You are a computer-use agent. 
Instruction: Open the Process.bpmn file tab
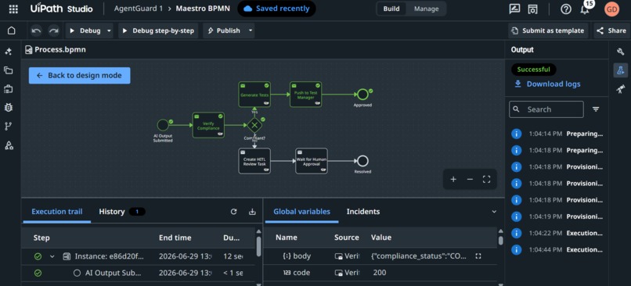pos(55,50)
